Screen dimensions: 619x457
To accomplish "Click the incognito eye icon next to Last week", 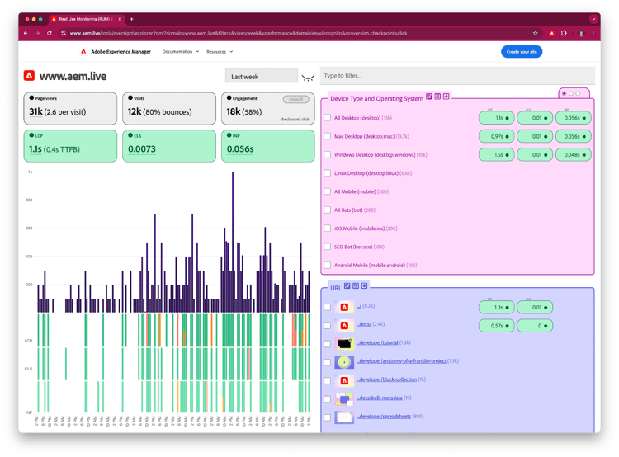I will tap(308, 78).
